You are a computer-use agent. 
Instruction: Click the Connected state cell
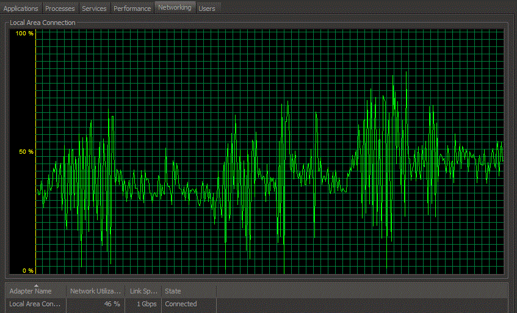click(181, 304)
